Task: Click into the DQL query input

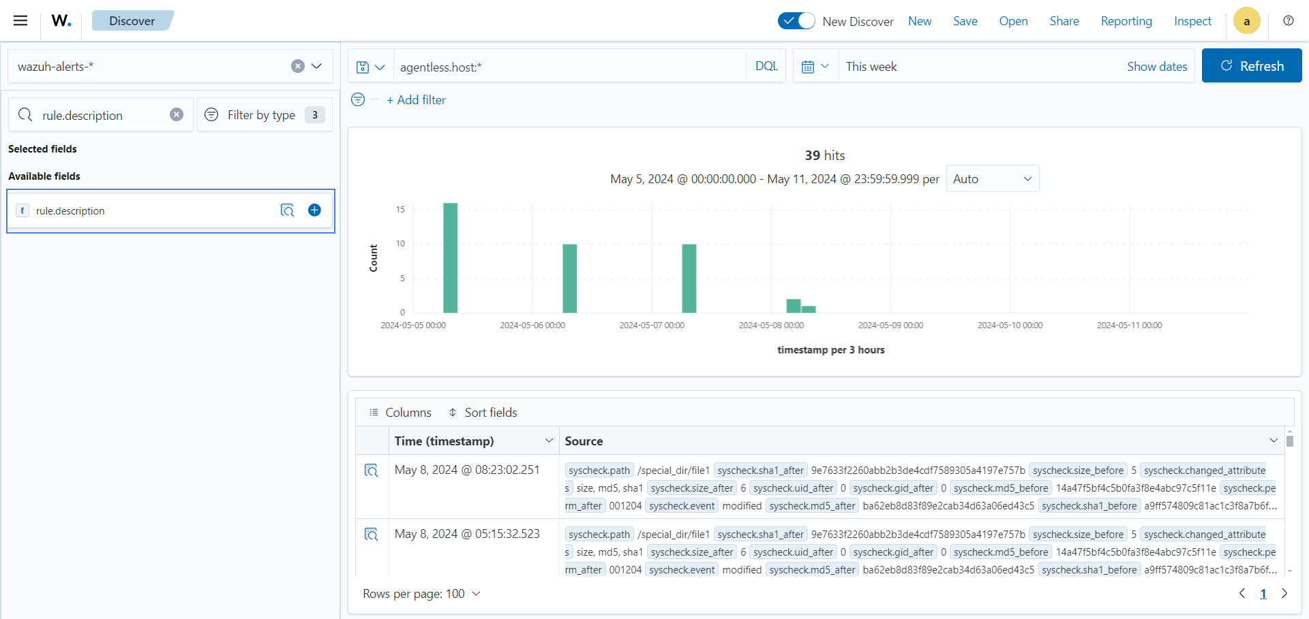Action: point(569,67)
